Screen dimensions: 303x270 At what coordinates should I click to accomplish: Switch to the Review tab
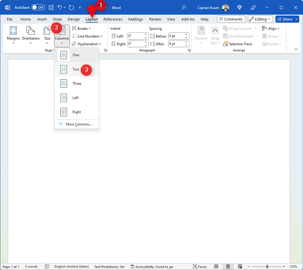(155, 19)
